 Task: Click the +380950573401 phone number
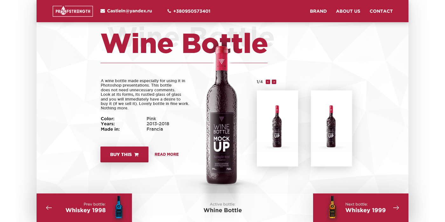point(192,11)
